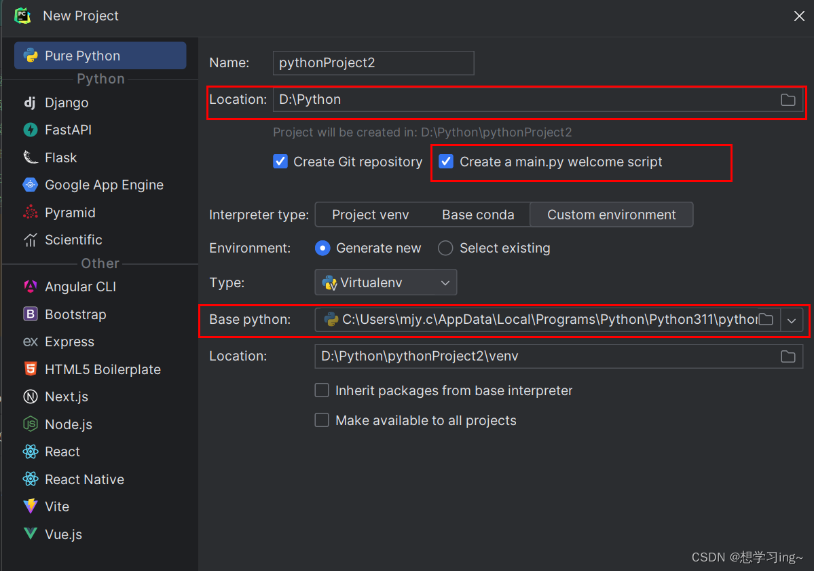Viewport: 814px width, 571px height.
Task: Toggle Create a main.py welcome script checkbox
Action: click(x=446, y=162)
